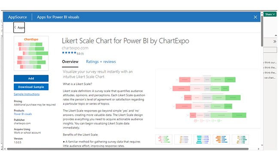This screenshot has height=159, width=279.
Task: Click the Download Sample button
Action: 31,87
